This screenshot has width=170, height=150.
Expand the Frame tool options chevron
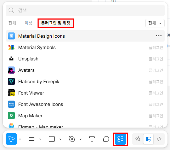(40, 139)
